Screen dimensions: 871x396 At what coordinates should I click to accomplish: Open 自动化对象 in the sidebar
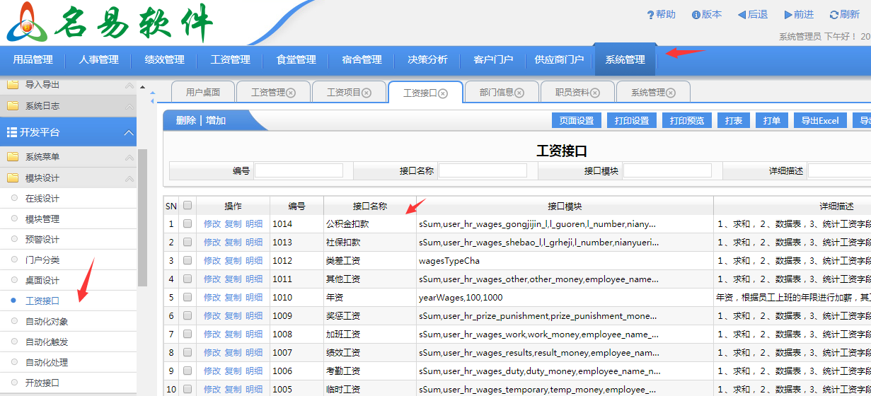(47, 322)
